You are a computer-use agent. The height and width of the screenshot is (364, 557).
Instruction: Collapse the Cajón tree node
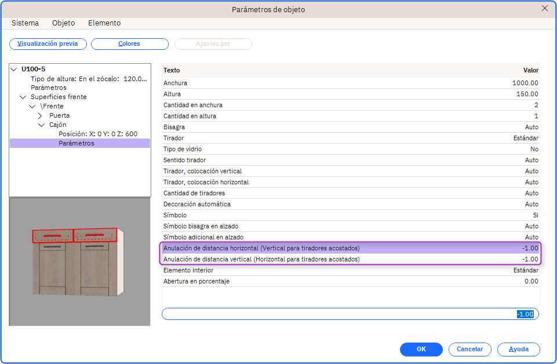tap(42, 125)
